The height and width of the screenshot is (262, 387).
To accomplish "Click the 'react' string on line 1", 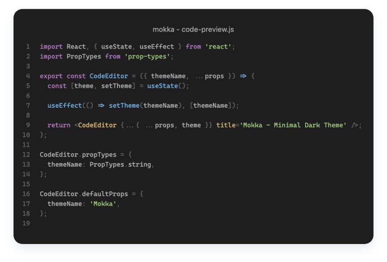I will (218, 47).
